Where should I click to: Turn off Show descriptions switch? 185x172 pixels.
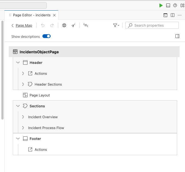[x=47, y=36]
